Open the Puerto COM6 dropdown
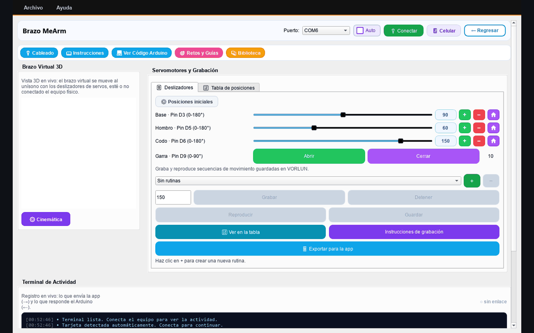Viewport: 534px width, 333px height. coord(326,31)
